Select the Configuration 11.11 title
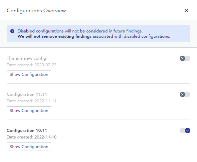 (27, 94)
